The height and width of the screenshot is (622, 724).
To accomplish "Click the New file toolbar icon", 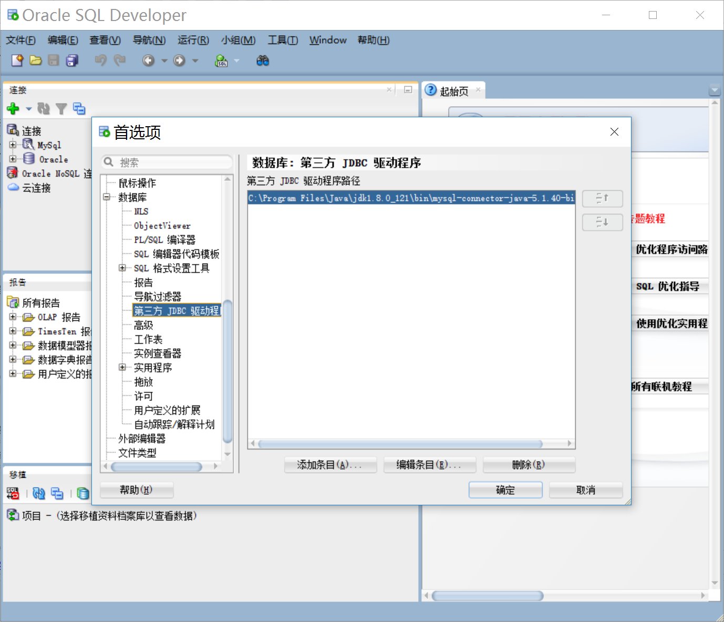I will point(17,60).
